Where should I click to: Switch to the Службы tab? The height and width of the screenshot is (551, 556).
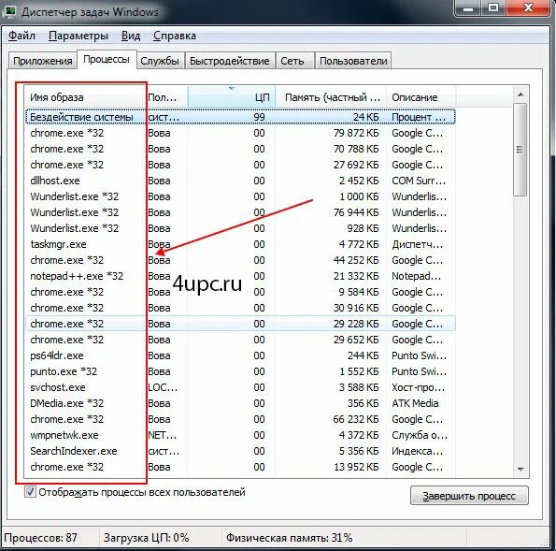pyautogui.click(x=160, y=61)
